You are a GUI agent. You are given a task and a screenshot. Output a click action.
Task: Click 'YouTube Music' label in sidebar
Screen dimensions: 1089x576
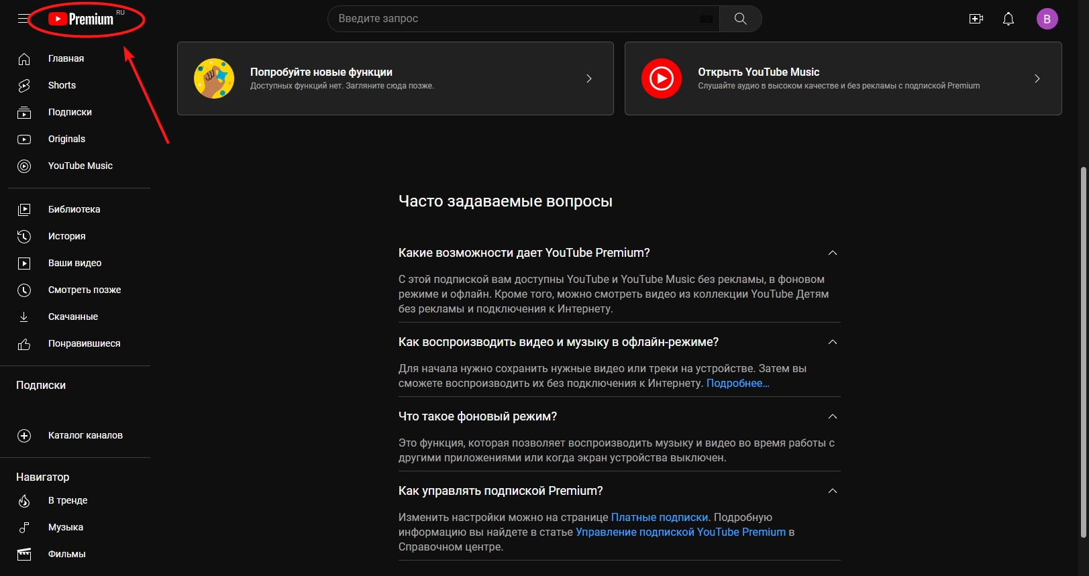pos(80,166)
